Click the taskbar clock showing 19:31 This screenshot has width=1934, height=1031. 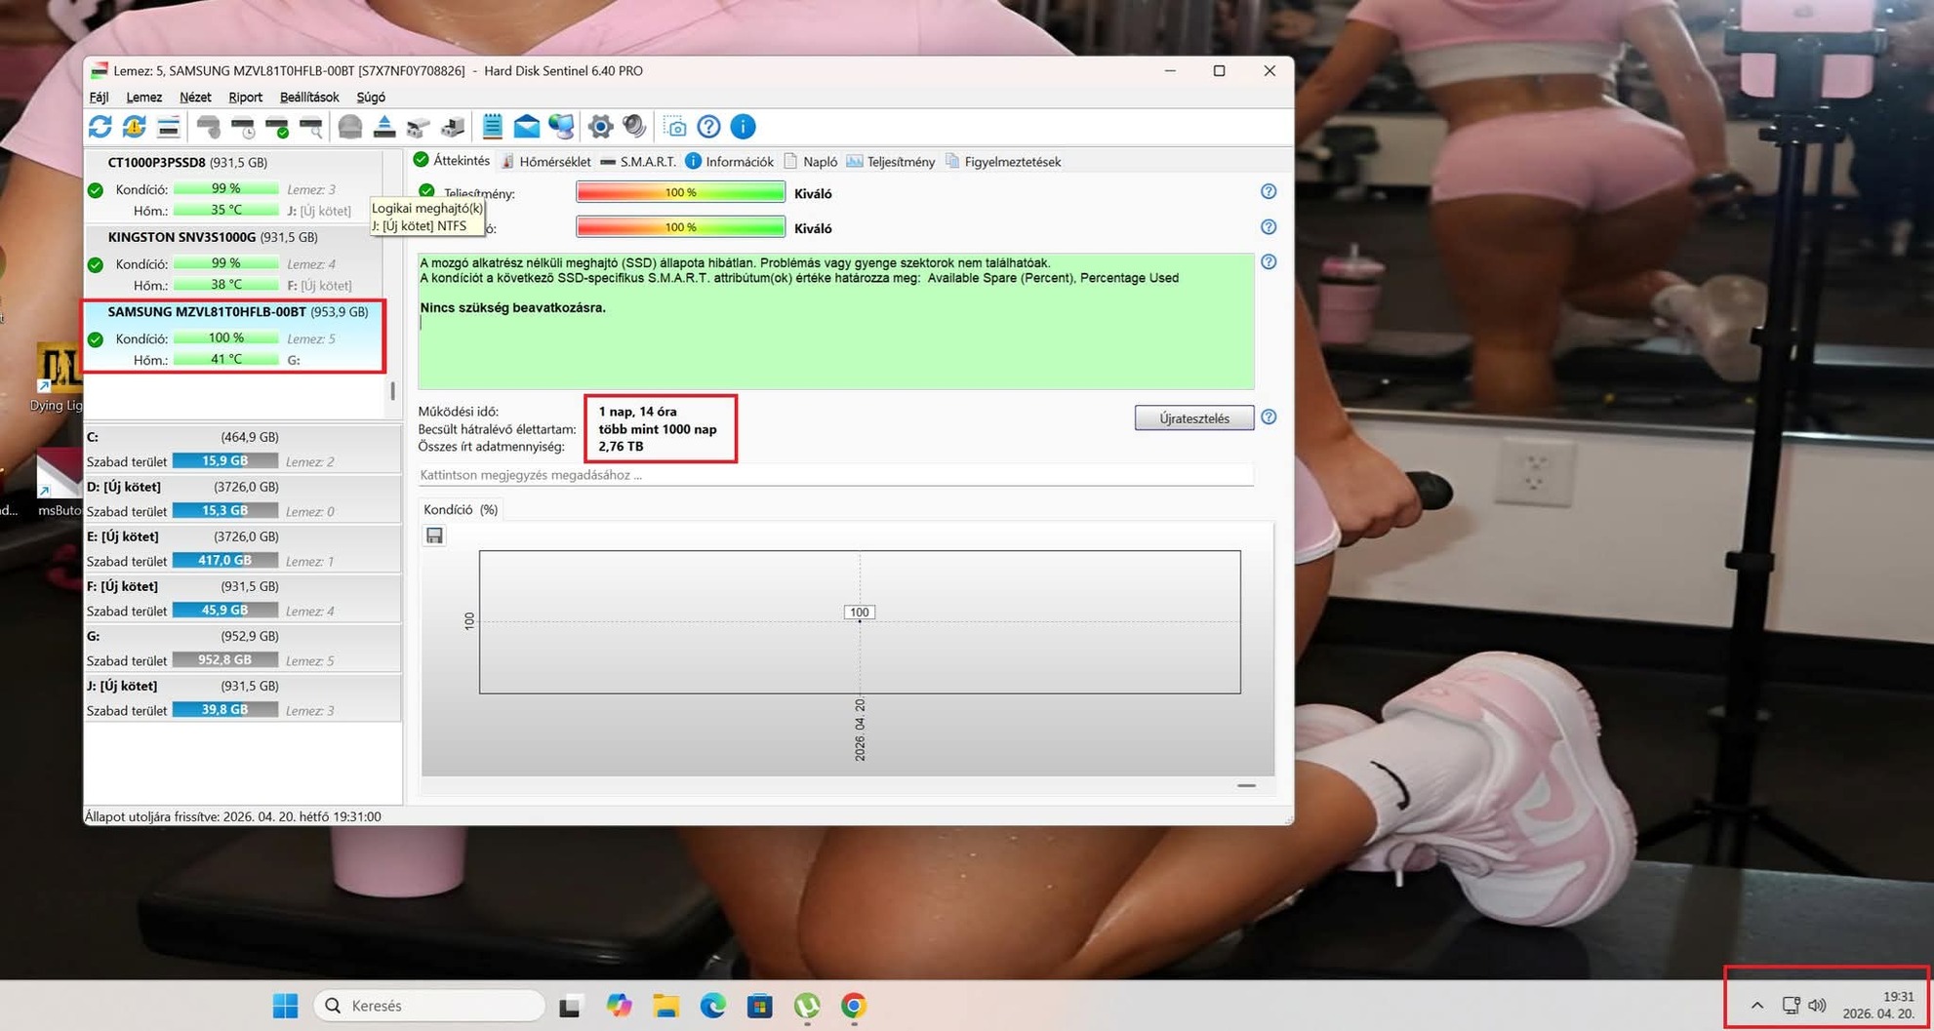coord(1878,1006)
